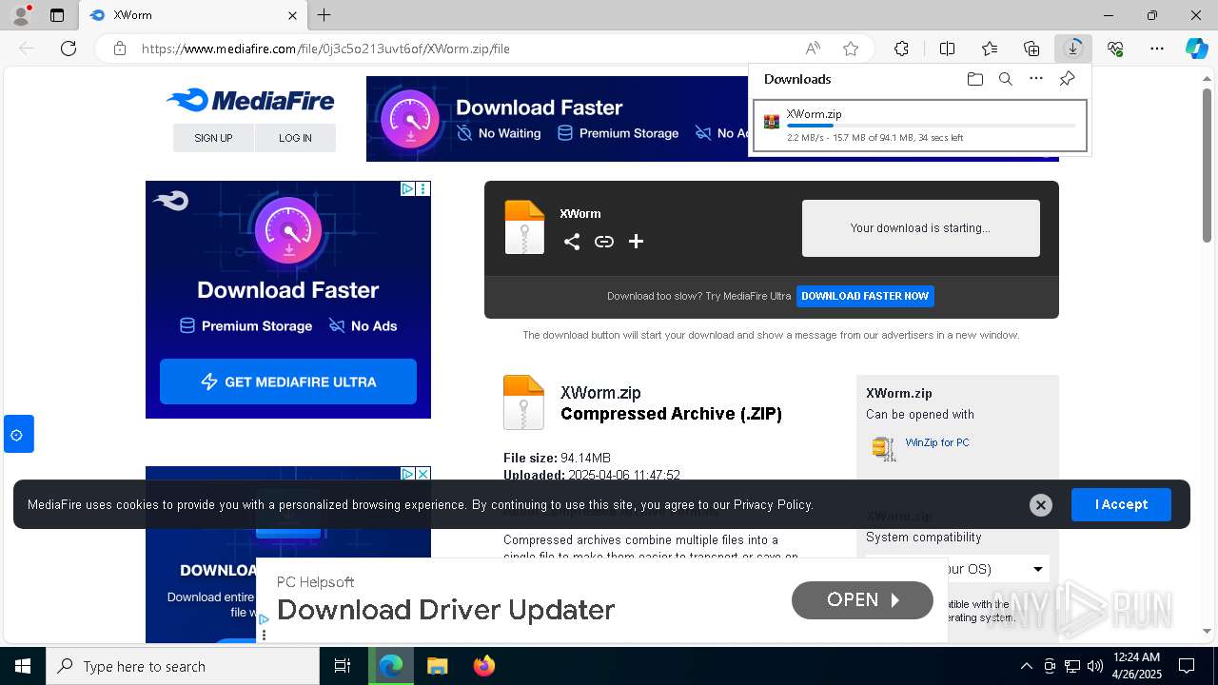The height and width of the screenshot is (685, 1218).
Task: Add this page to favorites
Action: coord(851,49)
